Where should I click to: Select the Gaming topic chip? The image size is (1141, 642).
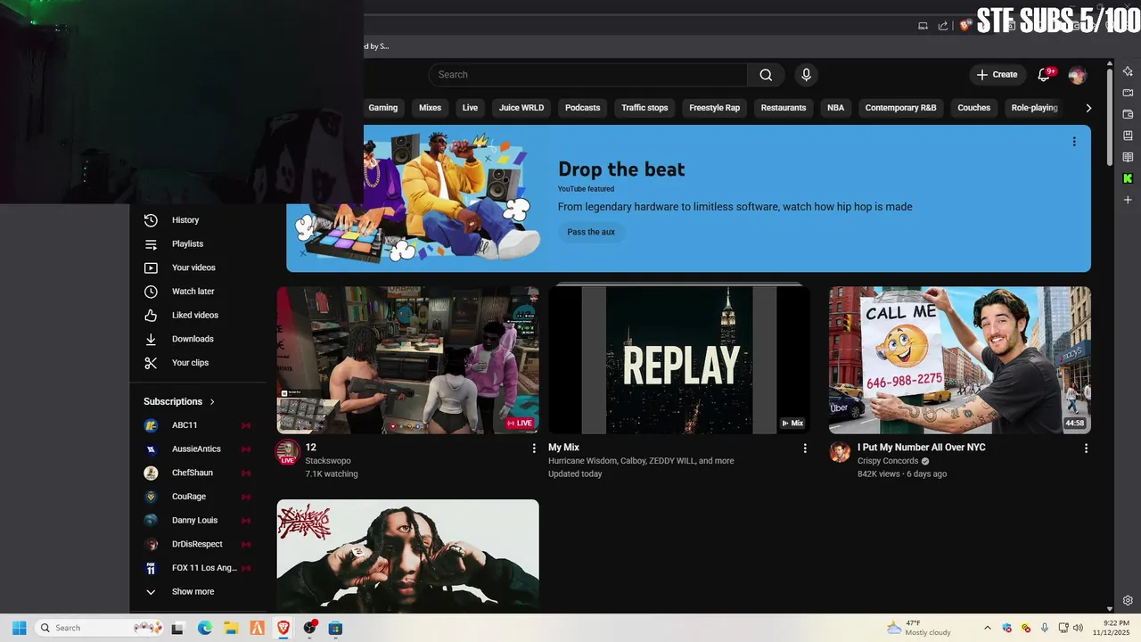coord(383,108)
